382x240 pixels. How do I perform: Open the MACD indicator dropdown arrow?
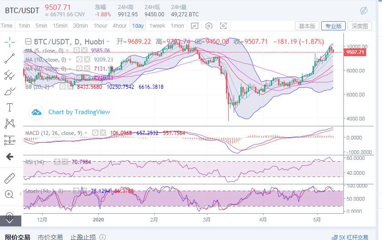point(87,132)
